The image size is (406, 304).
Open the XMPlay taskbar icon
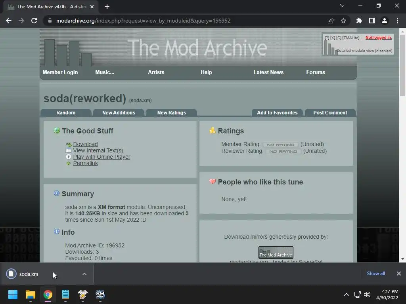point(100,294)
